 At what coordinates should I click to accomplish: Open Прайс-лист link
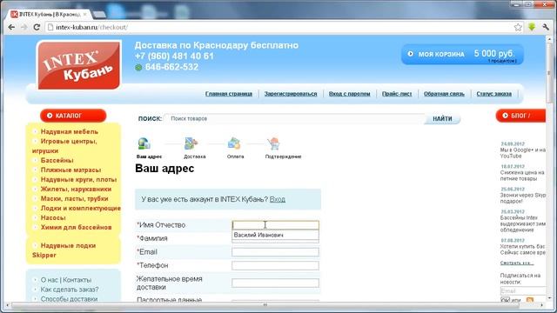click(397, 94)
